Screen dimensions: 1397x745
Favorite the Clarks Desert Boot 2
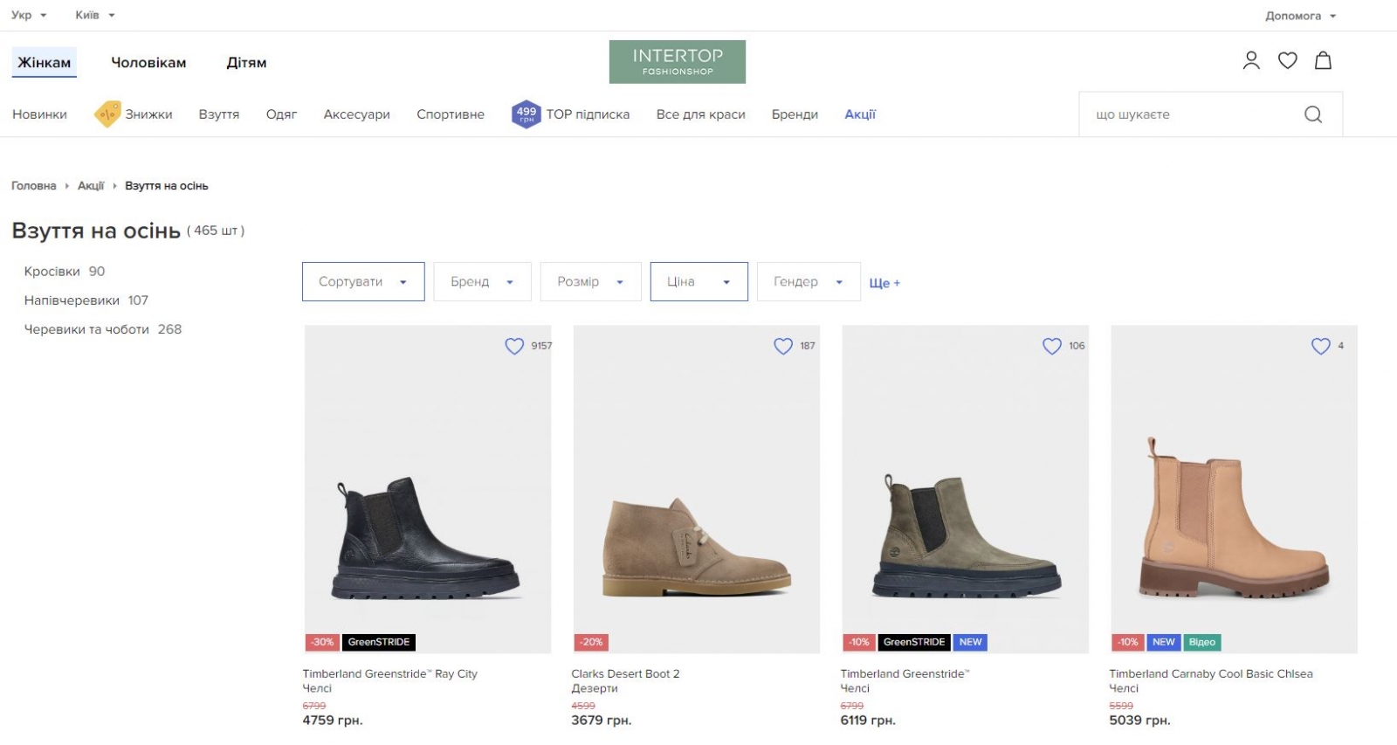tap(783, 346)
